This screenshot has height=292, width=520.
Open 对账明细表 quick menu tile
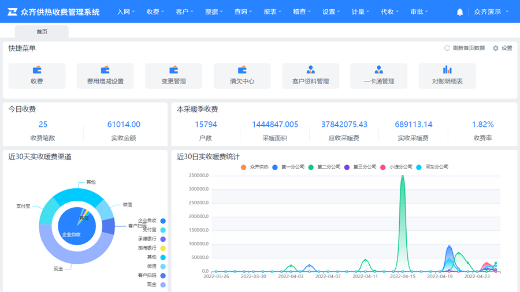point(447,76)
